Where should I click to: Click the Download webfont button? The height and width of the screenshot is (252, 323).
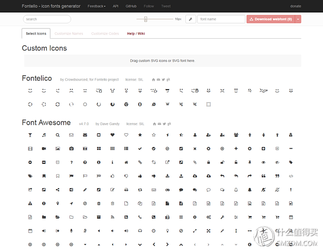(271, 19)
